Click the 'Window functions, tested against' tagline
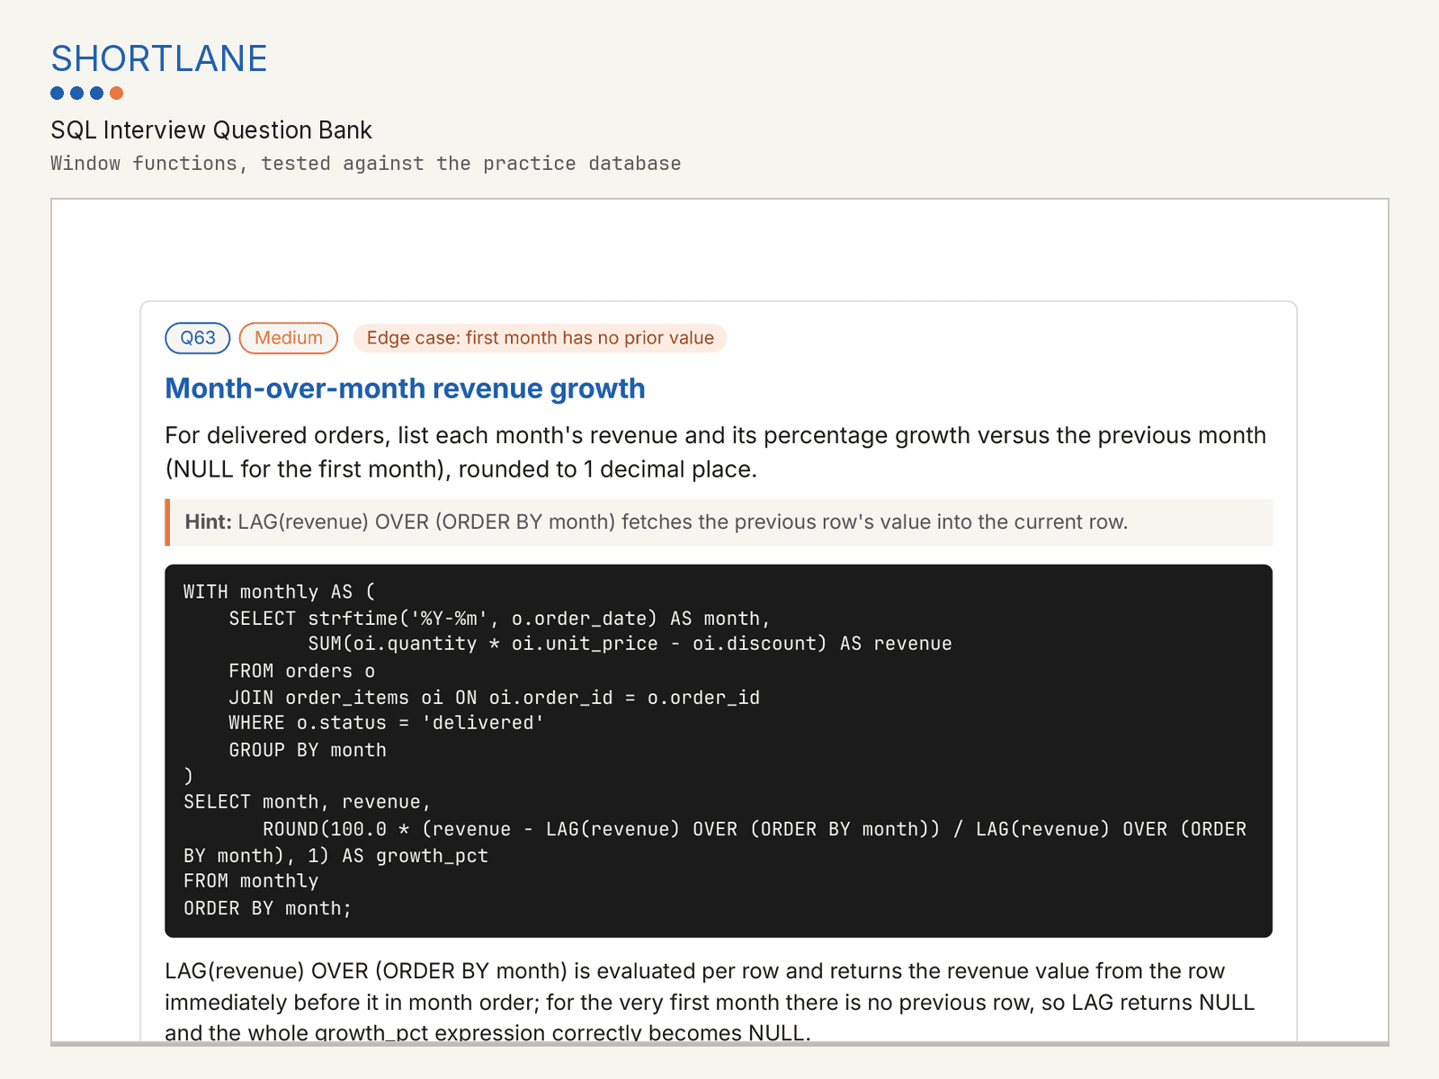Screen dimensions: 1439x1079 click(x=366, y=164)
